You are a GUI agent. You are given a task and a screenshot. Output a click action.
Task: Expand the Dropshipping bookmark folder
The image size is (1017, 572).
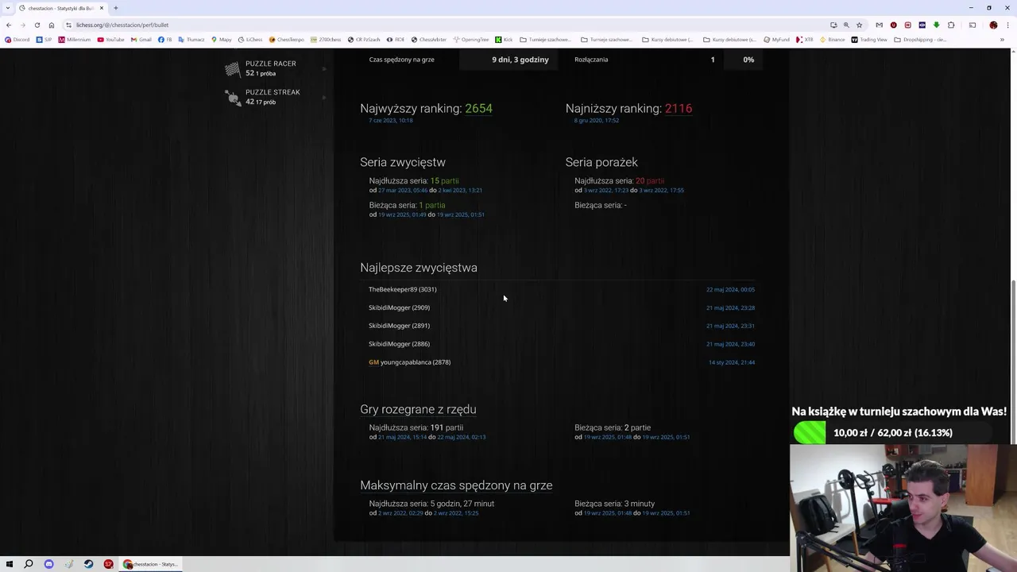point(921,40)
